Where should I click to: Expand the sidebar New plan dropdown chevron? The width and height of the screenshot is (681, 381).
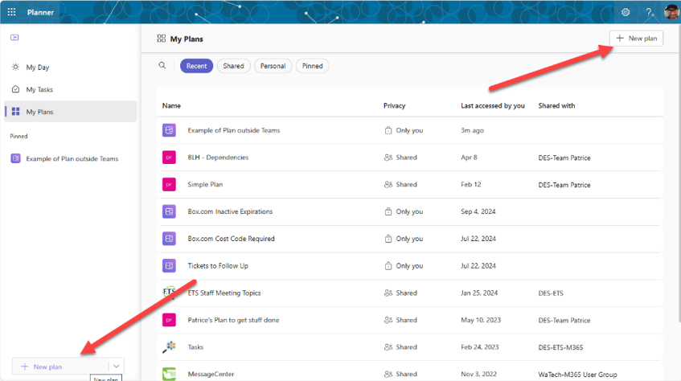point(117,367)
